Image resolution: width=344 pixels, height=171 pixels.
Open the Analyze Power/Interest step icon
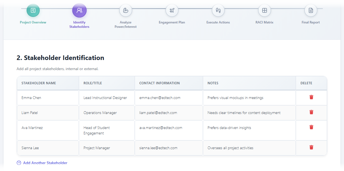(126, 11)
